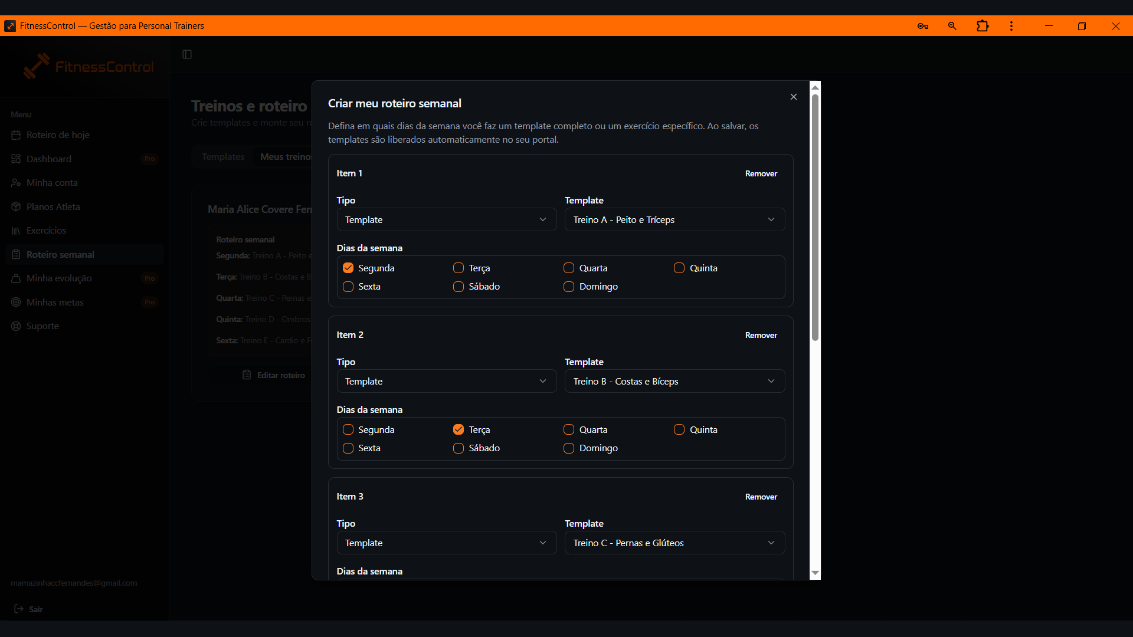Check Quarta in Item 1
1133x637 pixels.
[569, 268]
